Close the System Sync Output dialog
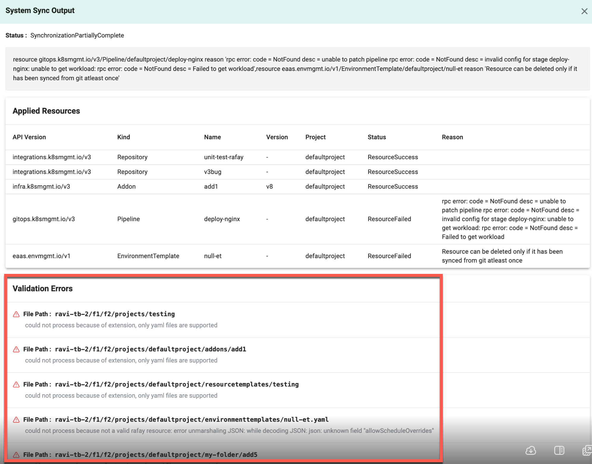Screen dimensions: 592x464 [x=584, y=11]
